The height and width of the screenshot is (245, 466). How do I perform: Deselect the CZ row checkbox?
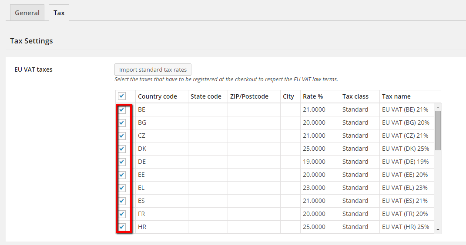click(122, 136)
